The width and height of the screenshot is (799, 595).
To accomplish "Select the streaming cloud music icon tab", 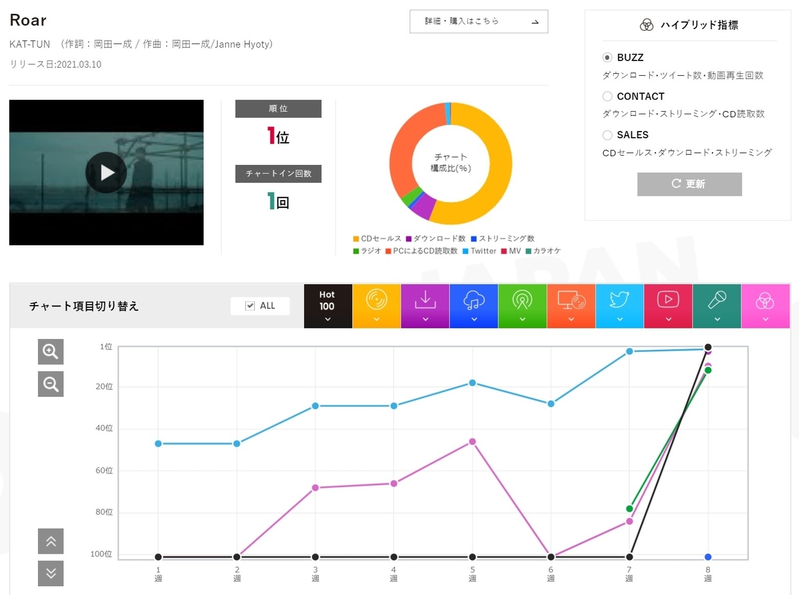I will click(473, 306).
